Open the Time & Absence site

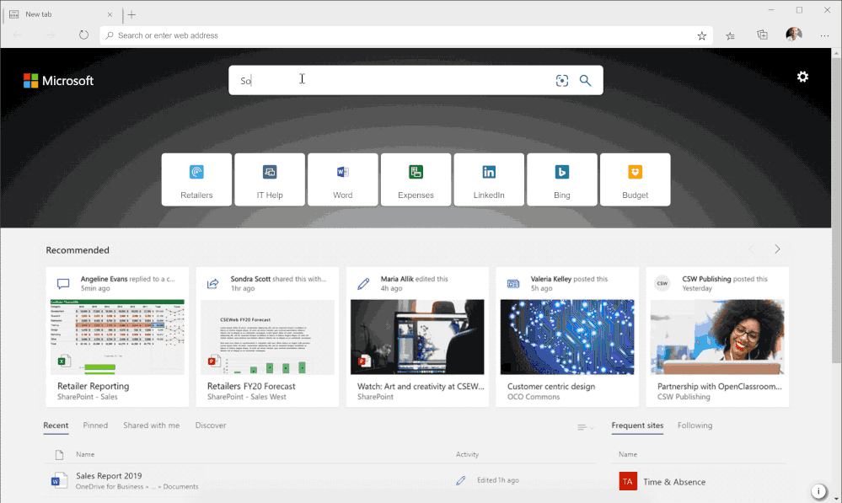click(674, 482)
